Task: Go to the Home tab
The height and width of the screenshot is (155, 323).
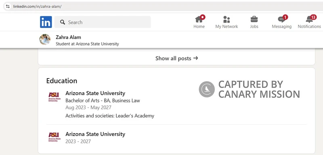Action: point(199,22)
